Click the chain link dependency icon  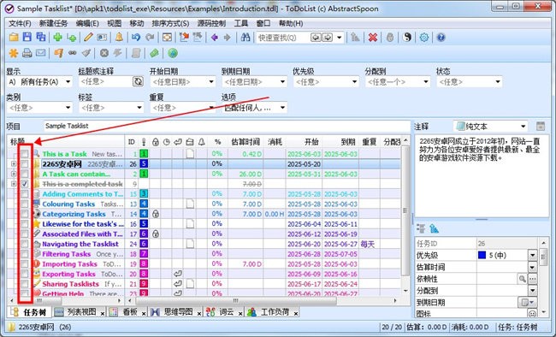(x=73, y=53)
